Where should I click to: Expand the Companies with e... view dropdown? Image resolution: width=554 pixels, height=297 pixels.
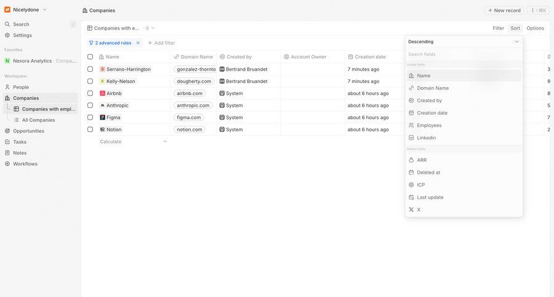tap(121, 28)
